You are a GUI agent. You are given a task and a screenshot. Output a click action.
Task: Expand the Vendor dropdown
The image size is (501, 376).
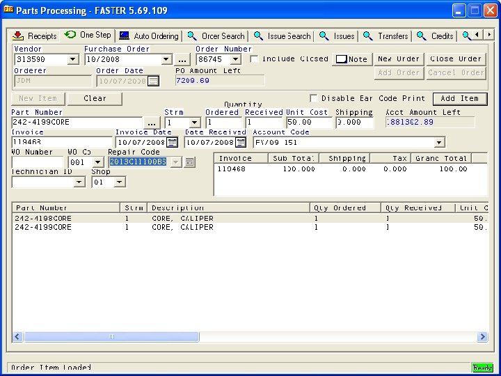[73, 59]
